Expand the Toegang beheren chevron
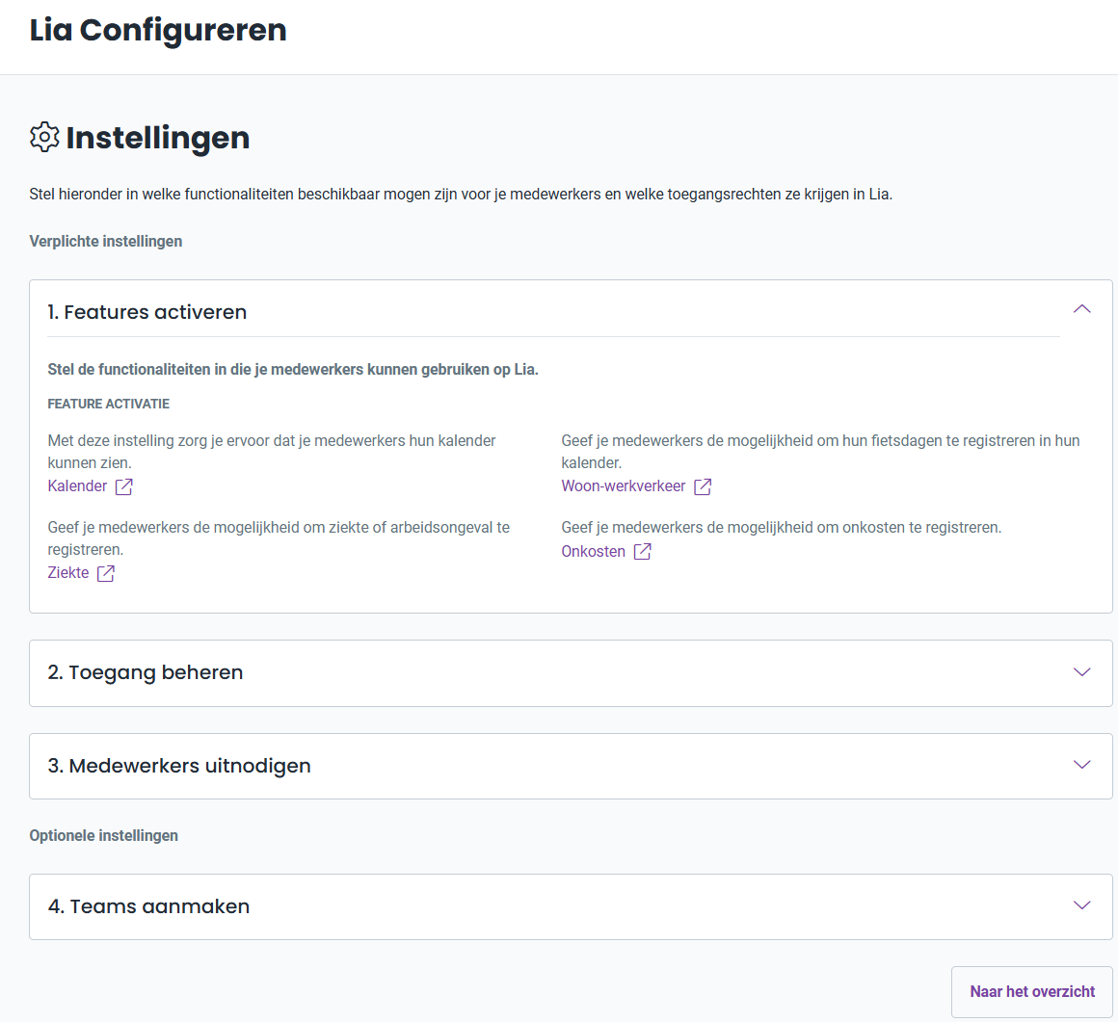The width and height of the screenshot is (1118, 1022). [x=1081, y=672]
